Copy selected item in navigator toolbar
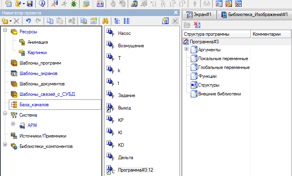This screenshot has height=176, width=292. pos(50,21)
